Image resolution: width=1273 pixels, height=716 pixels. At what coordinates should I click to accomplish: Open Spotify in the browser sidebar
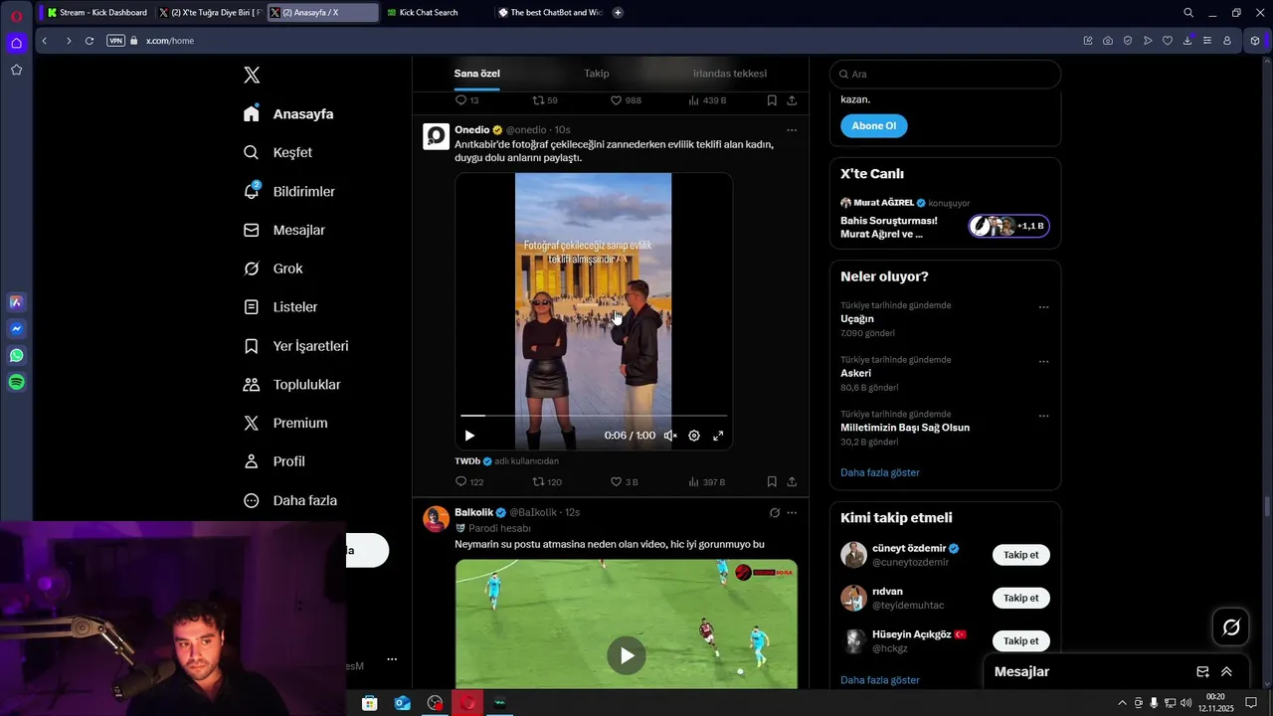pos(17,382)
